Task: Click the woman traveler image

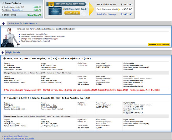Action: [10, 37]
